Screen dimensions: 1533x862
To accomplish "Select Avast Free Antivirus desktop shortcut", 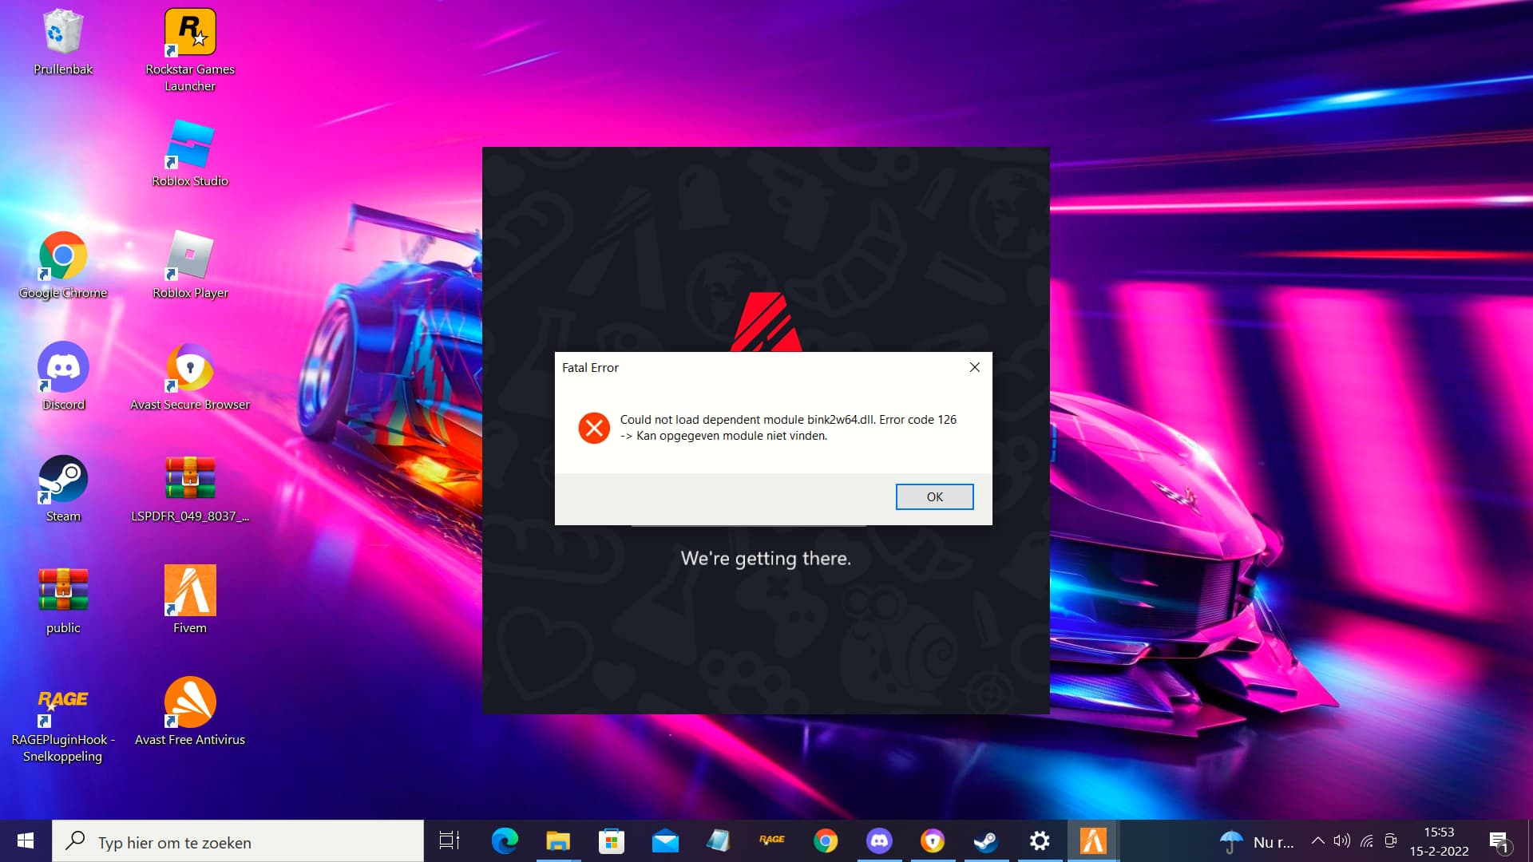I will [x=190, y=712].
